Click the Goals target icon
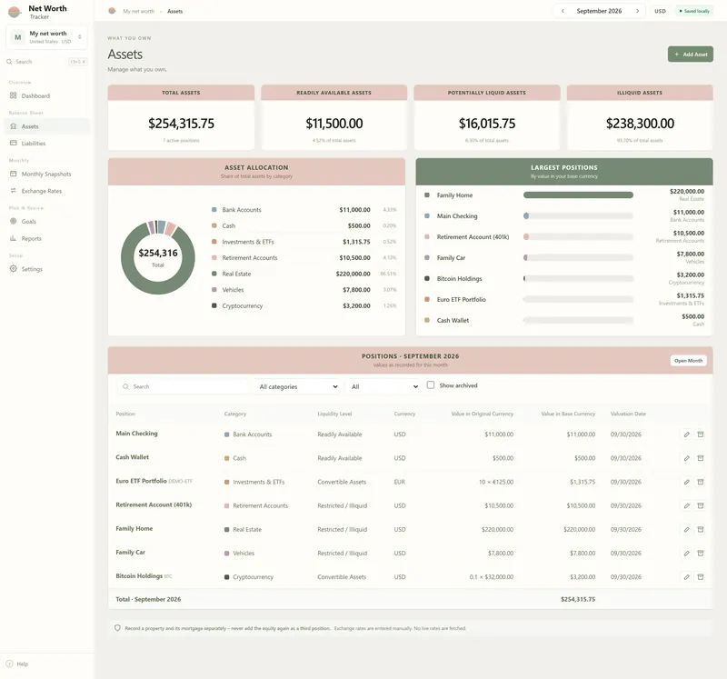This screenshot has width=727, height=679. point(13,221)
